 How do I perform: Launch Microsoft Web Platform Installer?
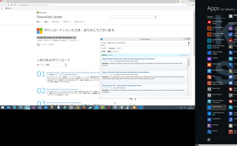(216, 83)
